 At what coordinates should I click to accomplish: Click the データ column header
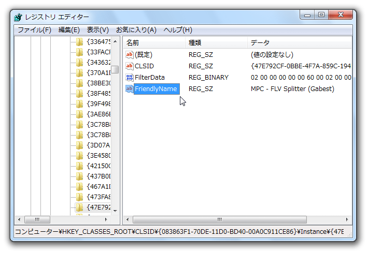(x=300, y=42)
